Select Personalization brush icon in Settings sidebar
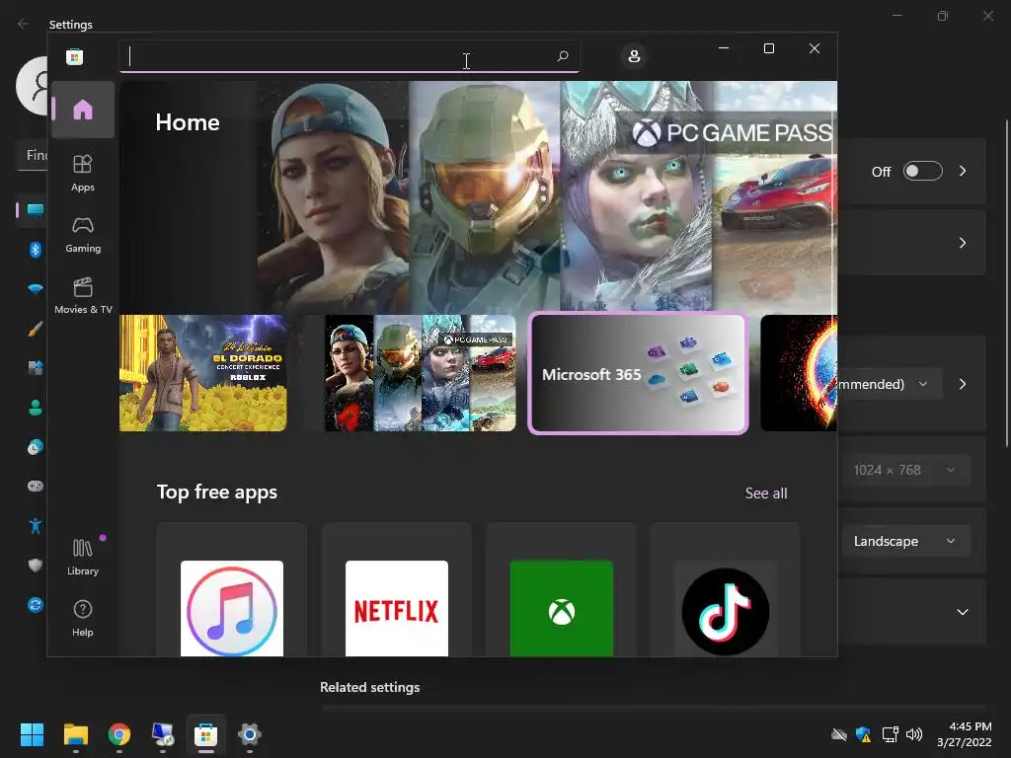The width and height of the screenshot is (1011, 758). click(35, 329)
